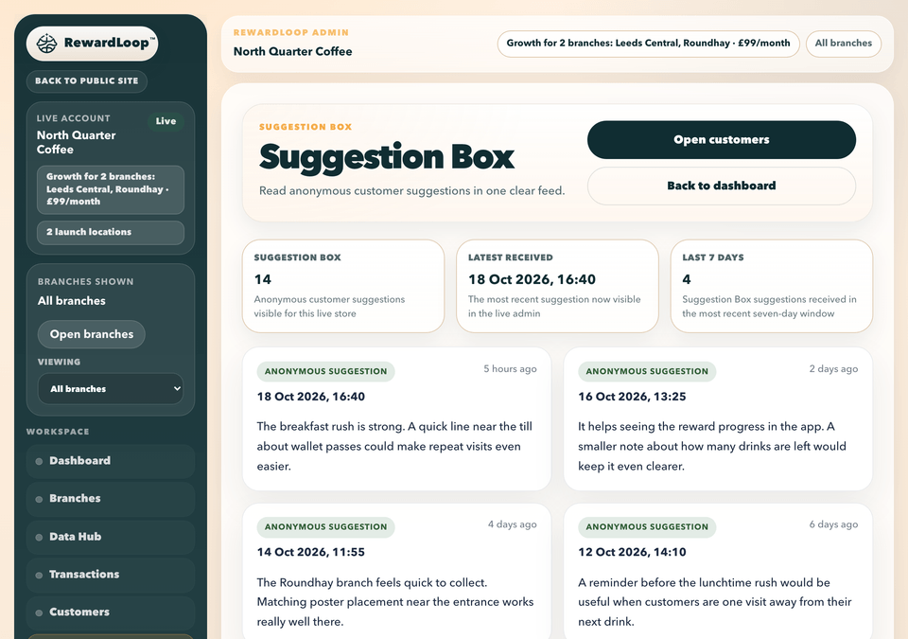Click the bullet dot beside Dashboard
Screen dimensions: 908x639
point(39,462)
